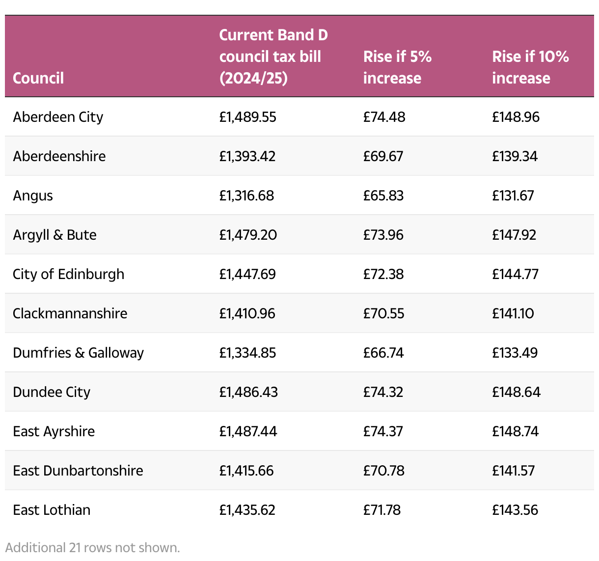This screenshot has height=561, width=599.
Task: Click the Rise if 5% increase header
Action: [x=397, y=67]
